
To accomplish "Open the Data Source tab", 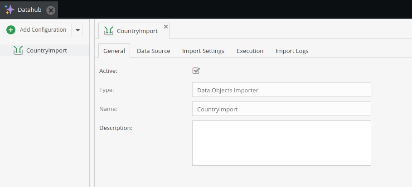I will [x=154, y=51].
